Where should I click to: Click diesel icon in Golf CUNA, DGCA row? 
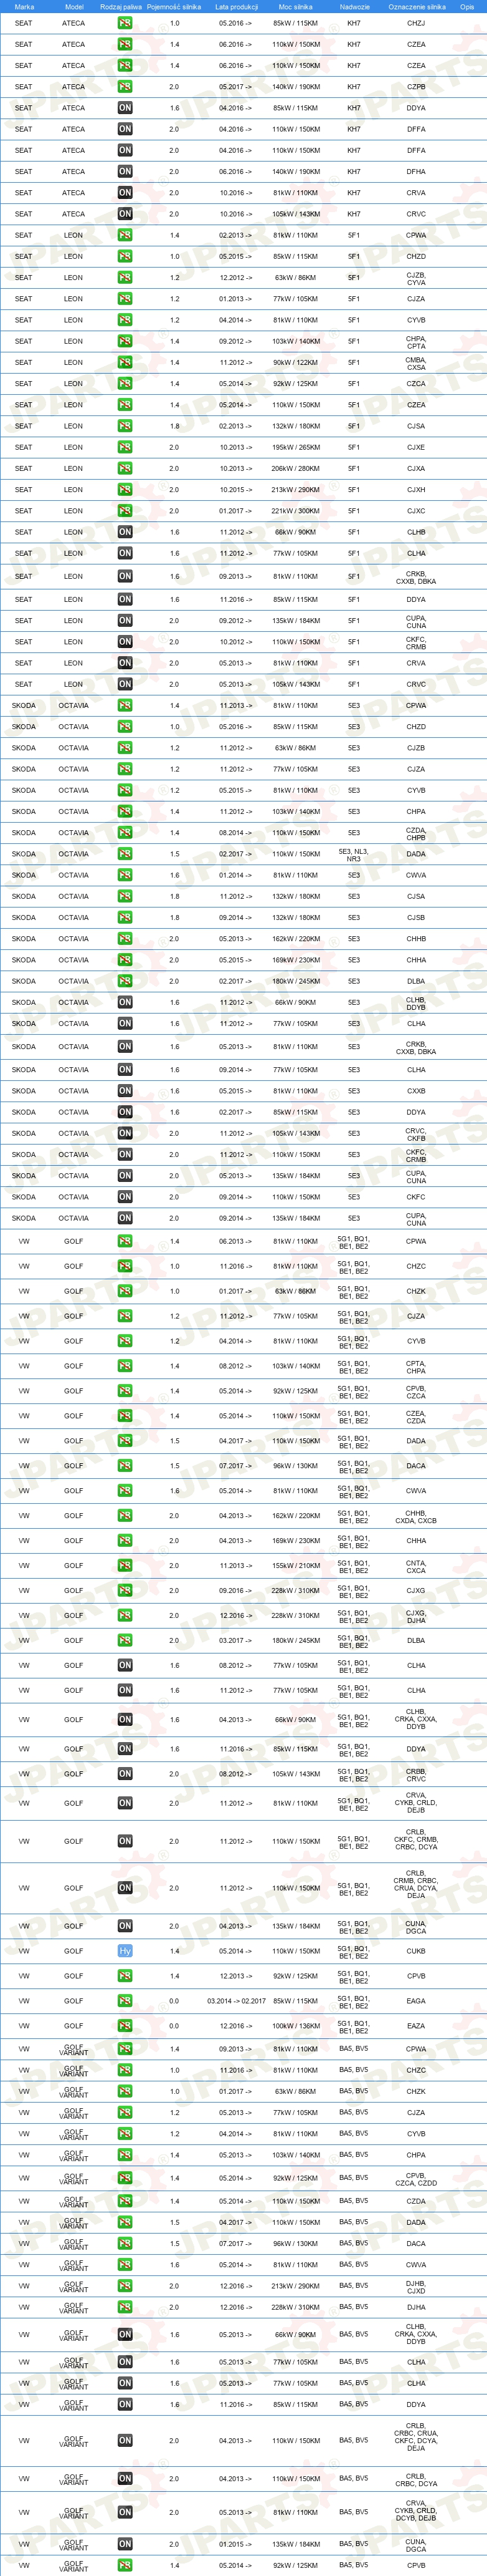click(x=125, y=1926)
